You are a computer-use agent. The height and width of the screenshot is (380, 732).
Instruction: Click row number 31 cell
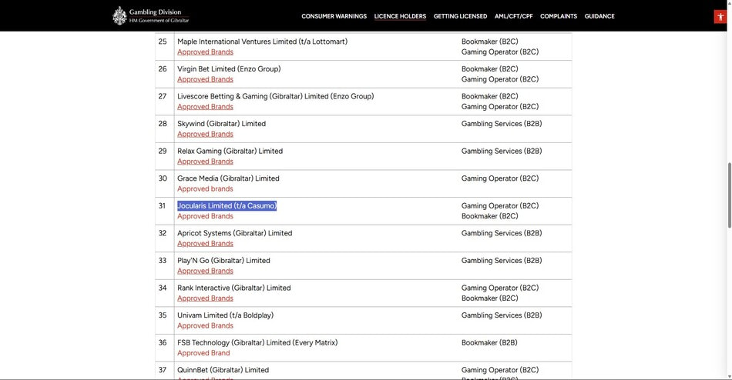tap(164, 211)
